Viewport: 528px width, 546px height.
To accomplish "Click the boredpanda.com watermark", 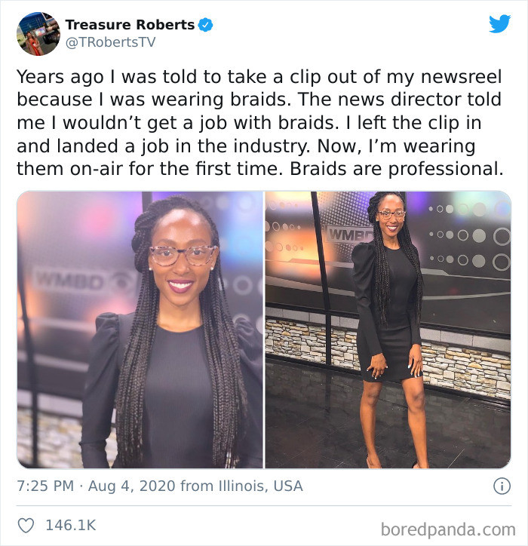I will point(448,529).
